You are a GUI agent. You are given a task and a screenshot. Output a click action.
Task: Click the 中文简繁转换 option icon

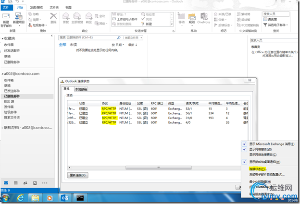click(238, 25)
